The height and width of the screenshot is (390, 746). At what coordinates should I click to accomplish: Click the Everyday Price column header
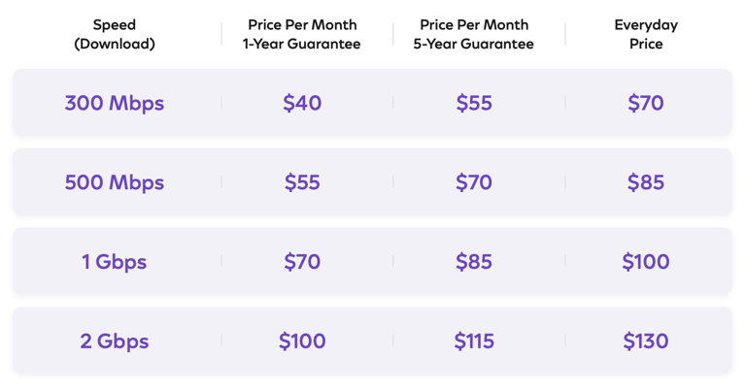(646, 34)
